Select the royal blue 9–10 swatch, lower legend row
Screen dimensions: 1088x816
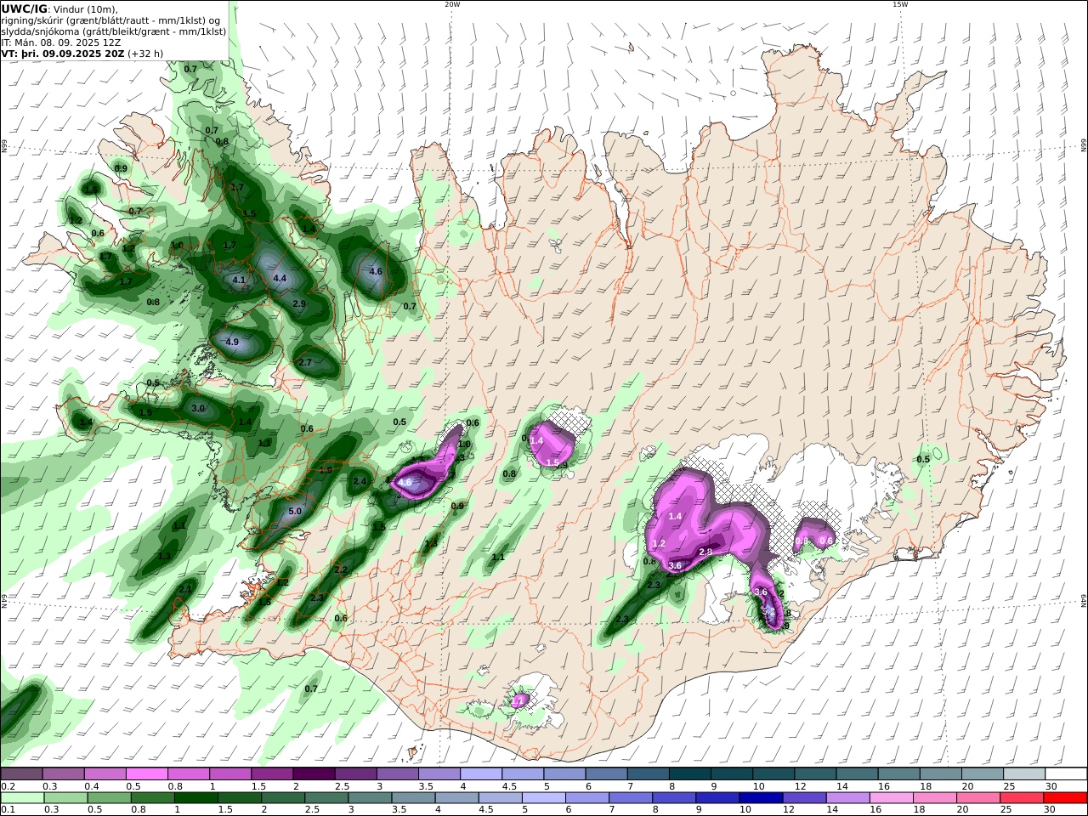coord(717,798)
